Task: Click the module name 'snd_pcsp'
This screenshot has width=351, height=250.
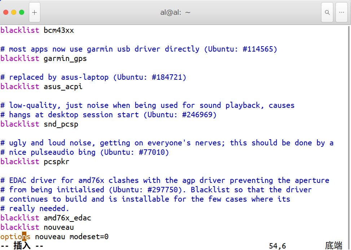Action: point(61,124)
